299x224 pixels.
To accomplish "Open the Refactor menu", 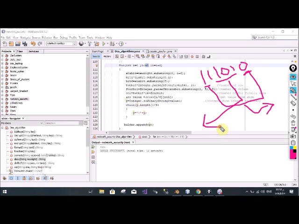I will [x=47, y=37].
